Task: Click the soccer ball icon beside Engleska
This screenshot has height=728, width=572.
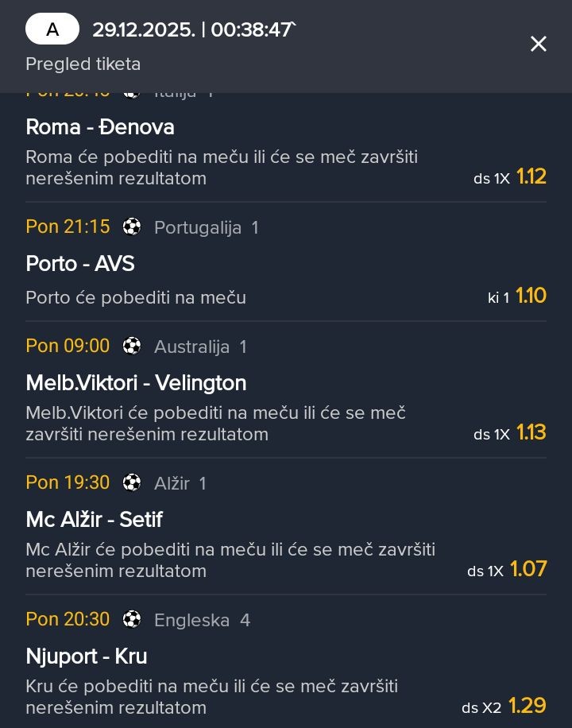Action: (x=132, y=620)
